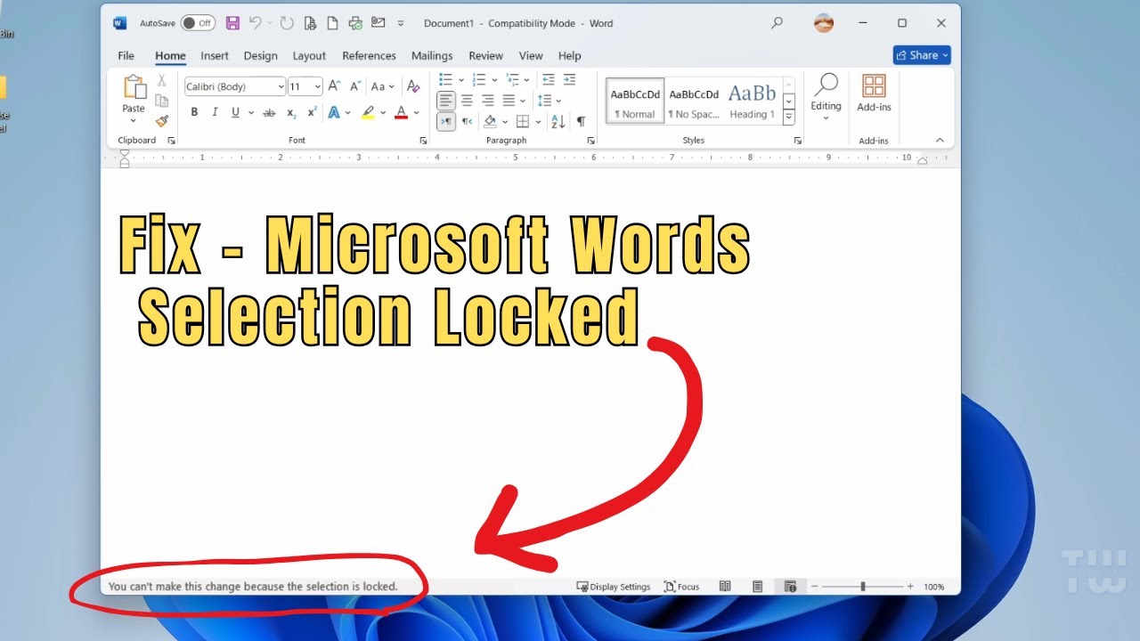Screen dimensions: 1140x641
Task: Click the Copy icon
Action: tap(162, 101)
